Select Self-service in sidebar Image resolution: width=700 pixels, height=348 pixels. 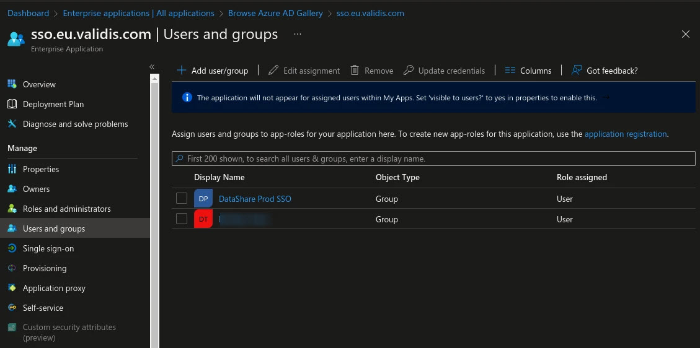point(43,308)
